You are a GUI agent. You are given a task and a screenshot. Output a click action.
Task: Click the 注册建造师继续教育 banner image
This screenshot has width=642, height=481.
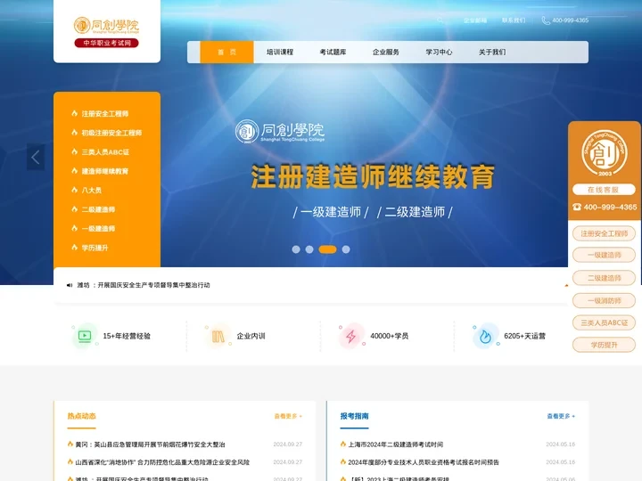pos(372,176)
